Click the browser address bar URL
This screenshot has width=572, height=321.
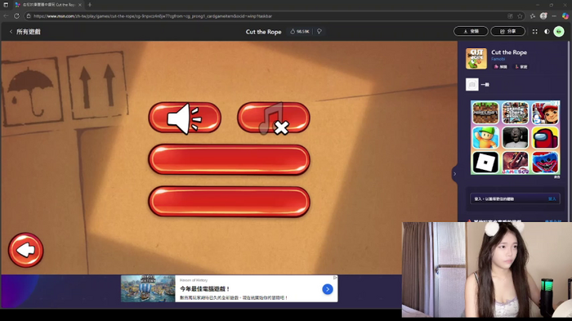[153, 16]
